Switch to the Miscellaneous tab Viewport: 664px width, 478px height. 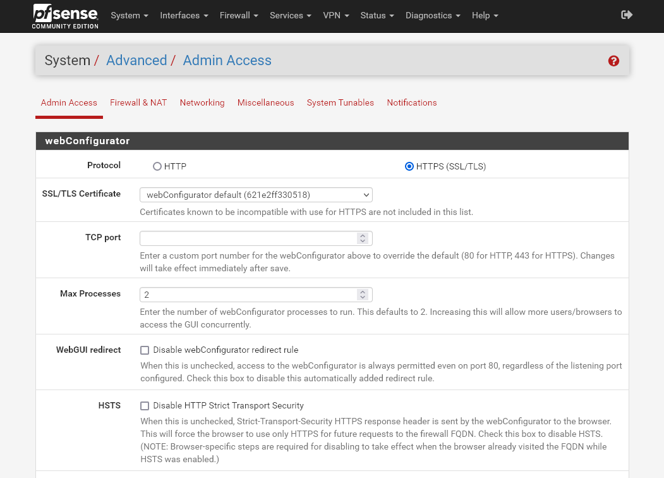(x=265, y=102)
